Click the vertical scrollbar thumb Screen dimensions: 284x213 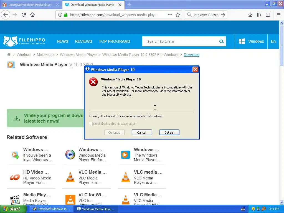(x=282, y=46)
